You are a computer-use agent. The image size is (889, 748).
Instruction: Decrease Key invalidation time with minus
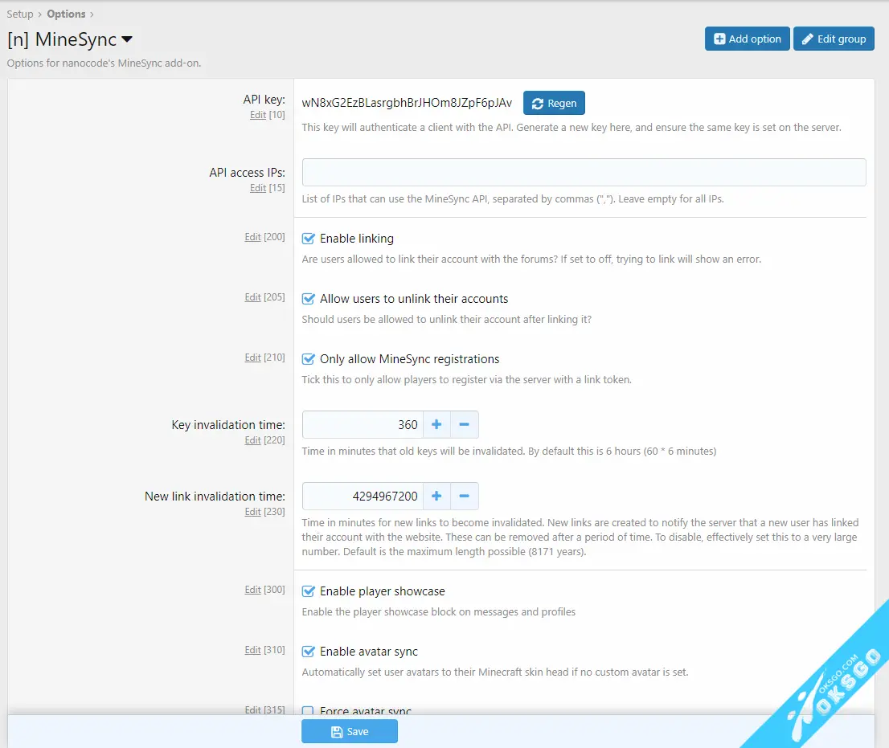[x=464, y=424]
